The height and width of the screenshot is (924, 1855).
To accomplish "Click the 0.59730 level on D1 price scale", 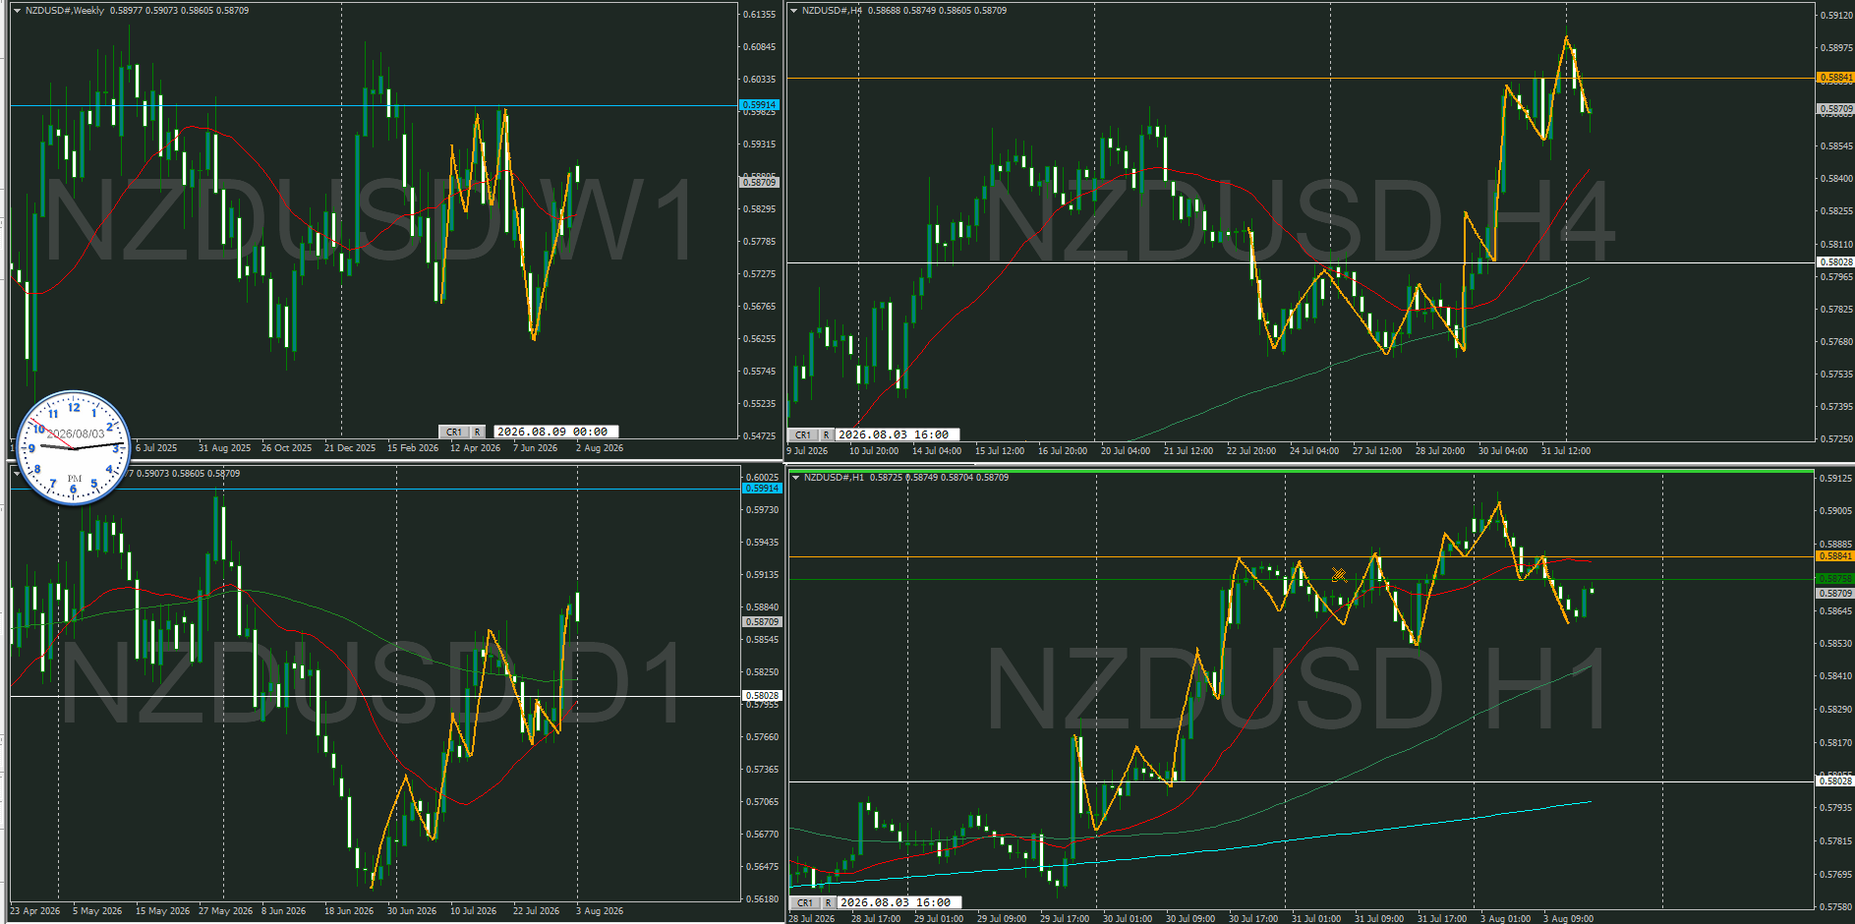I will pos(762,510).
